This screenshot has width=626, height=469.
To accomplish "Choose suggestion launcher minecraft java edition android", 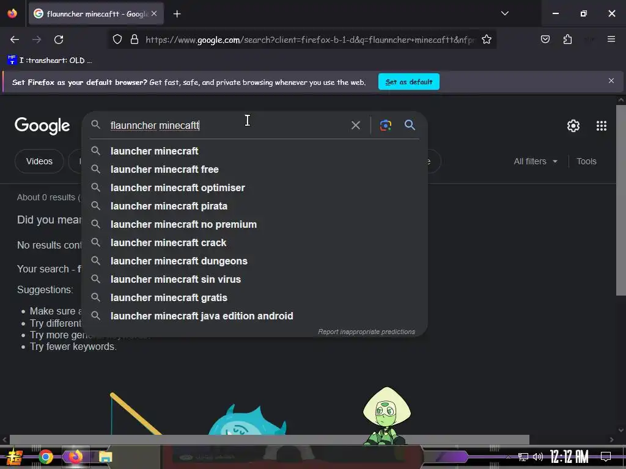I will click(255, 316).
